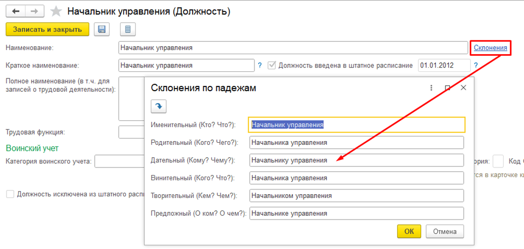The height and width of the screenshot is (249, 524).
Task: Click the floppy disk save icon
Action: click(x=102, y=30)
